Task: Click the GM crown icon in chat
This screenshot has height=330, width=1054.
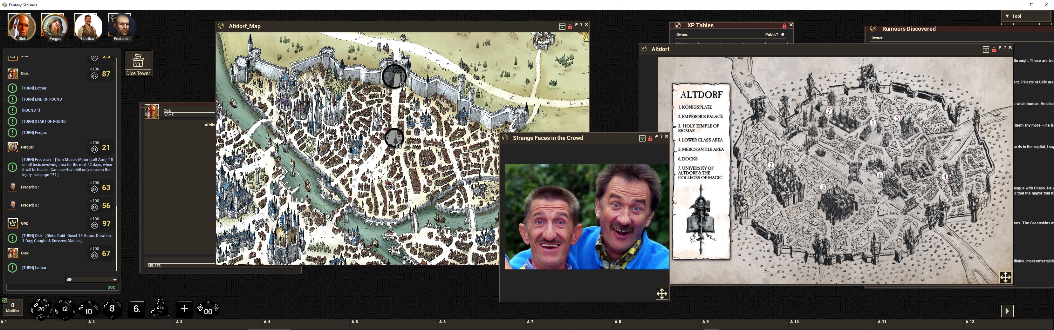Action: [13, 223]
